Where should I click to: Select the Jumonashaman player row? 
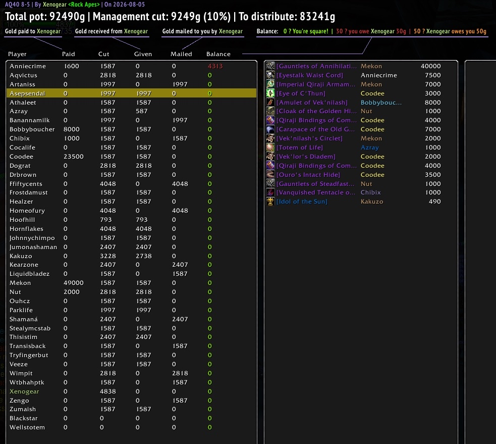[131, 246]
